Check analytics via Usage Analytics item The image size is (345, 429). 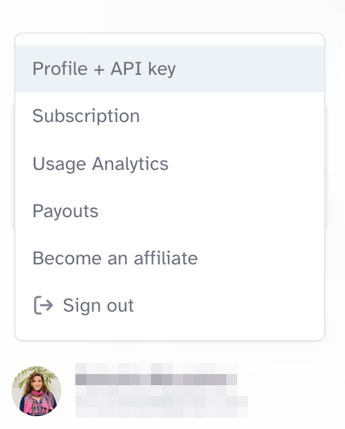[x=170, y=164]
